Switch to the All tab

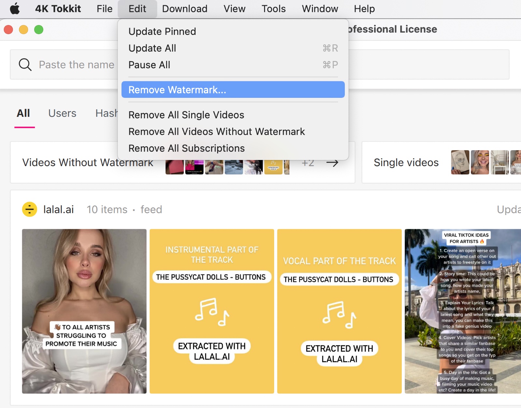click(23, 113)
